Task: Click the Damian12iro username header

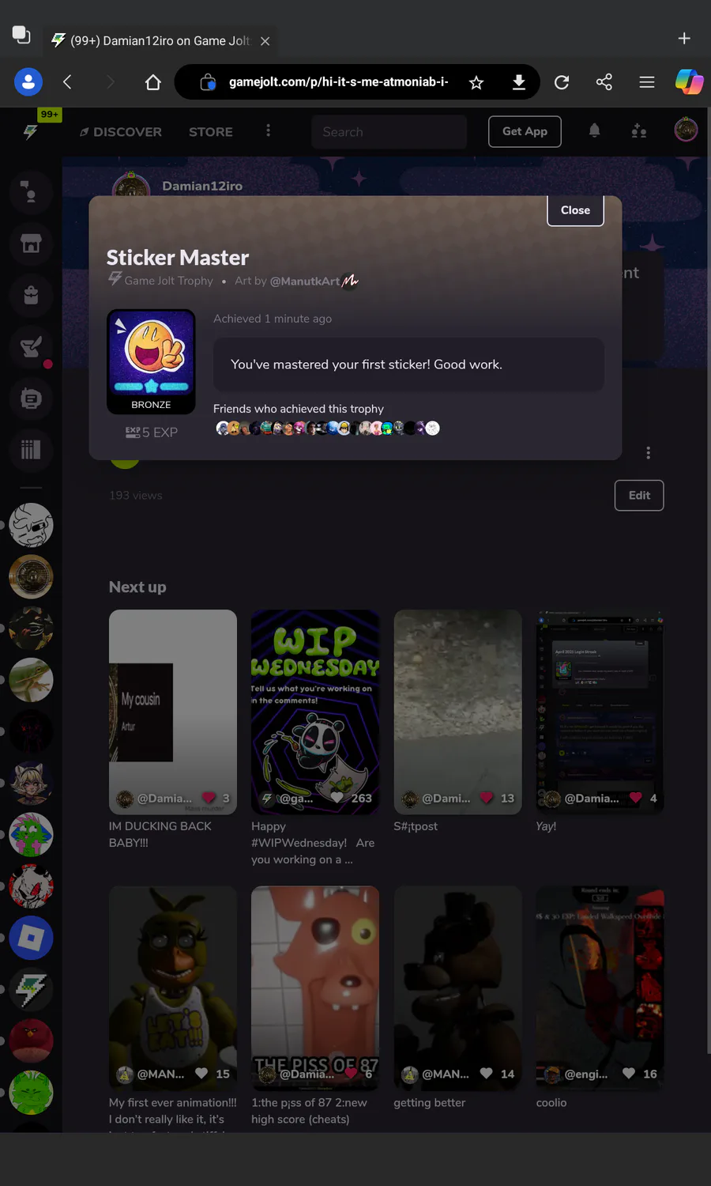Action: pos(202,186)
